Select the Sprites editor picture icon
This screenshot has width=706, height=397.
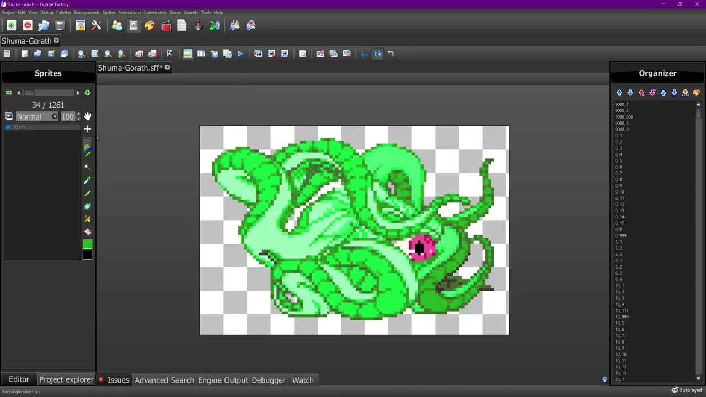pyautogui.click(x=133, y=25)
